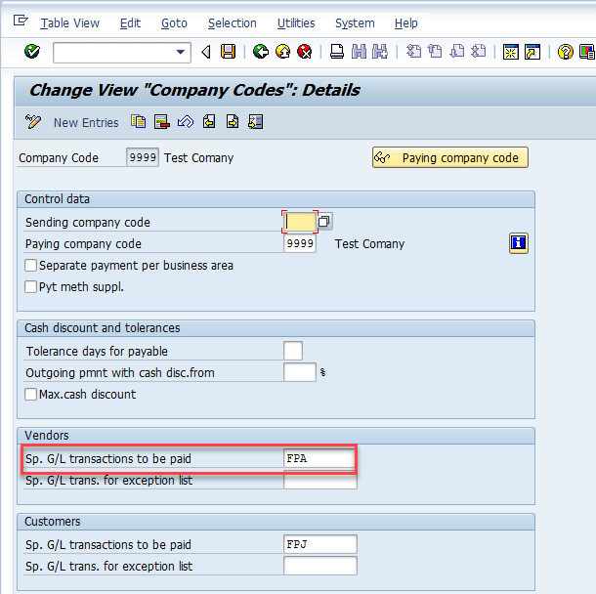Click the red Cancel icon
596x594 pixels.
pyautogui.click(x=305, y=52)
